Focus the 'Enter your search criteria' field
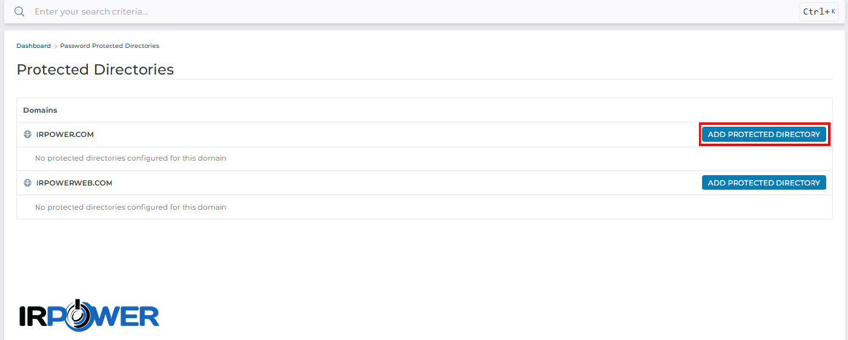 [x=413, y=12]
